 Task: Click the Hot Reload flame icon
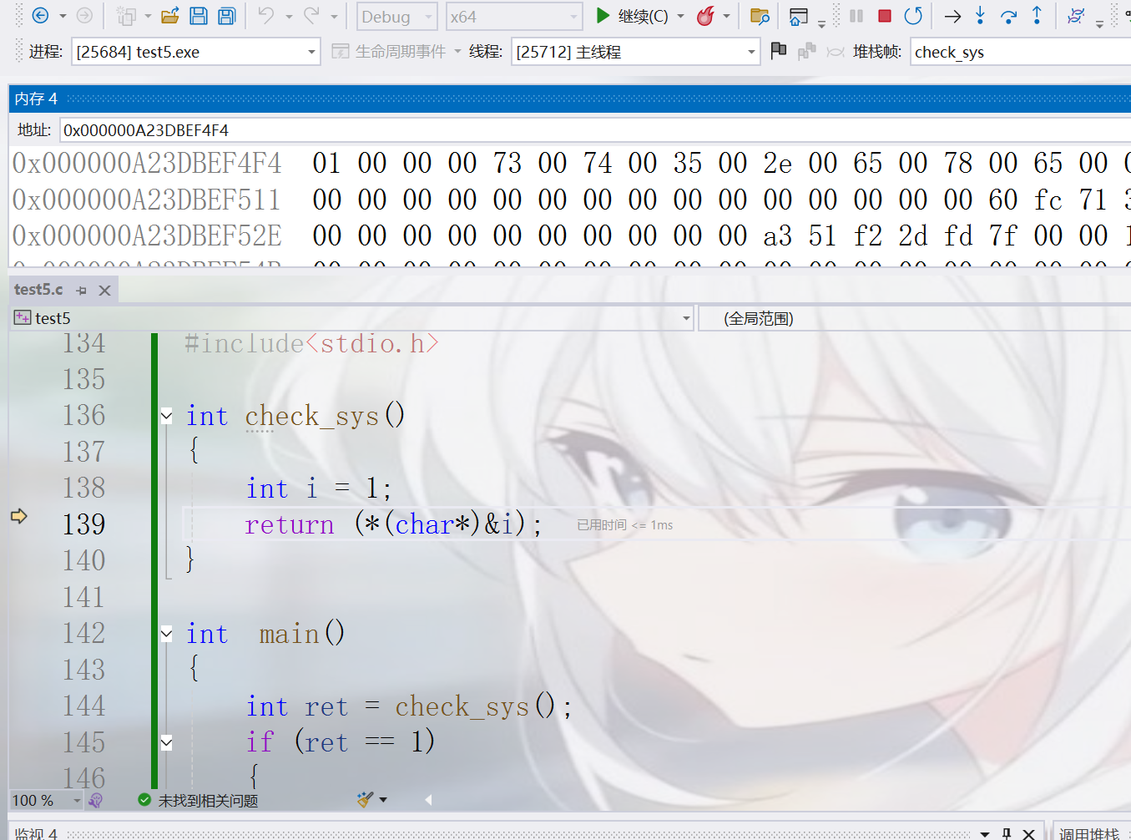pyautogui.click(x=705, y=16)
